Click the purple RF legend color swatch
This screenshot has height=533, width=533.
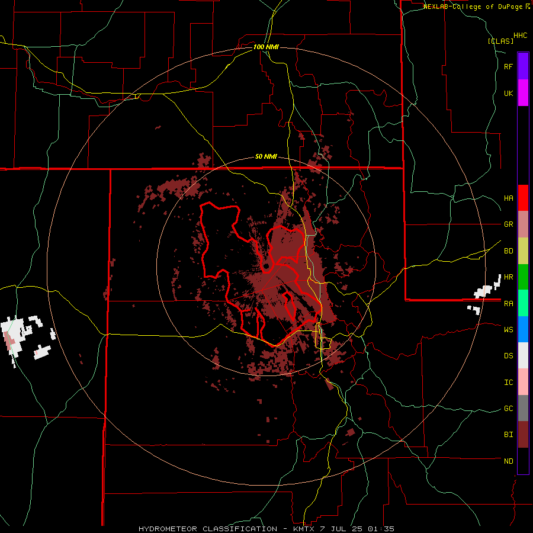coord(523,66)
